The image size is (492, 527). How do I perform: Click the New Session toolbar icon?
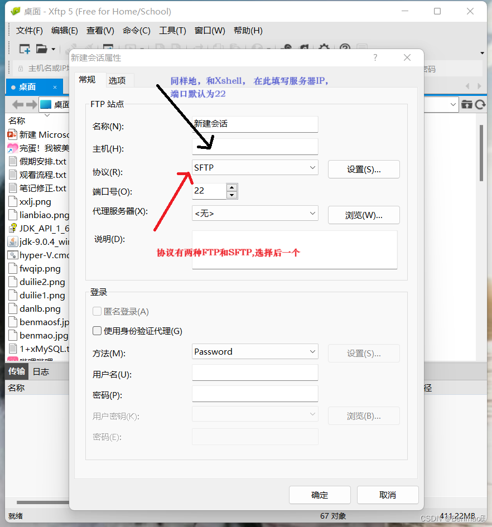tap(25, 49)
